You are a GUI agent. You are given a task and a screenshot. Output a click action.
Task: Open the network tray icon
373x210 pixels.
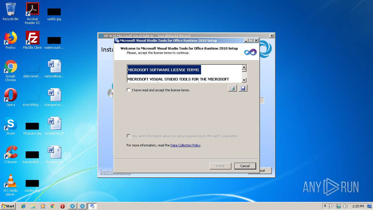click(x=338, y=206)
